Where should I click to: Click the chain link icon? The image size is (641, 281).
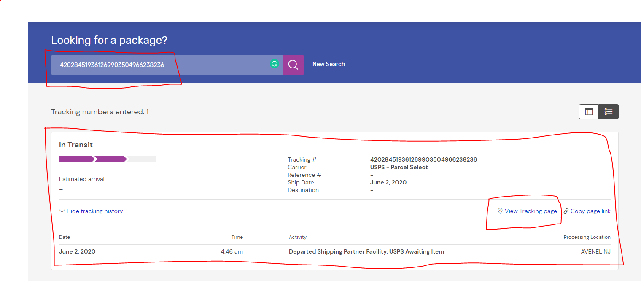(566, 211)
